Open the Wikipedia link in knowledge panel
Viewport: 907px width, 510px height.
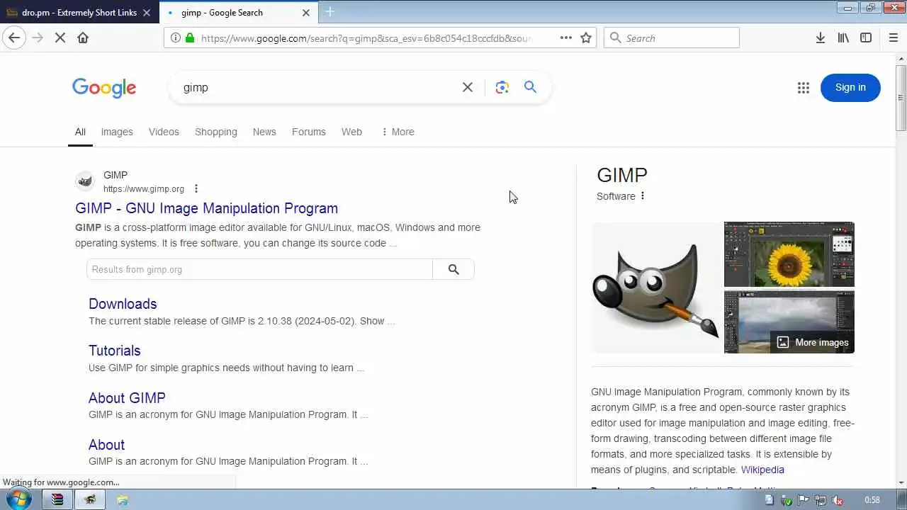point(762,470)
